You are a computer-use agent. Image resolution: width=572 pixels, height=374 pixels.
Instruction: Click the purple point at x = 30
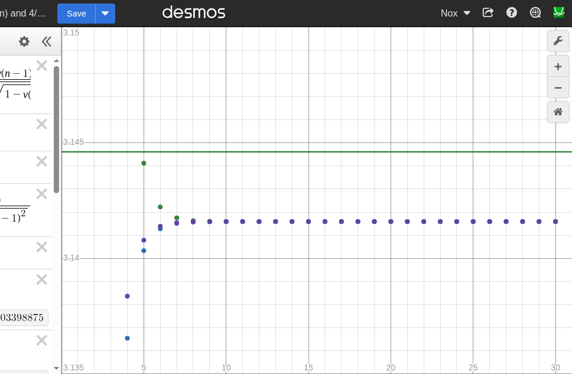pos(555,222)
